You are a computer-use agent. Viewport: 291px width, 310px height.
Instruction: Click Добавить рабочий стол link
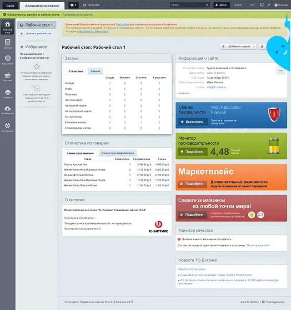(x=39, y=33)
